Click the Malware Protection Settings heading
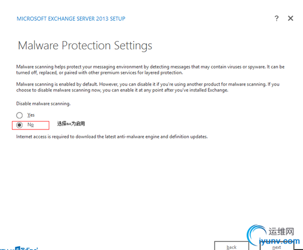303x250 pixels. (85, 46)
